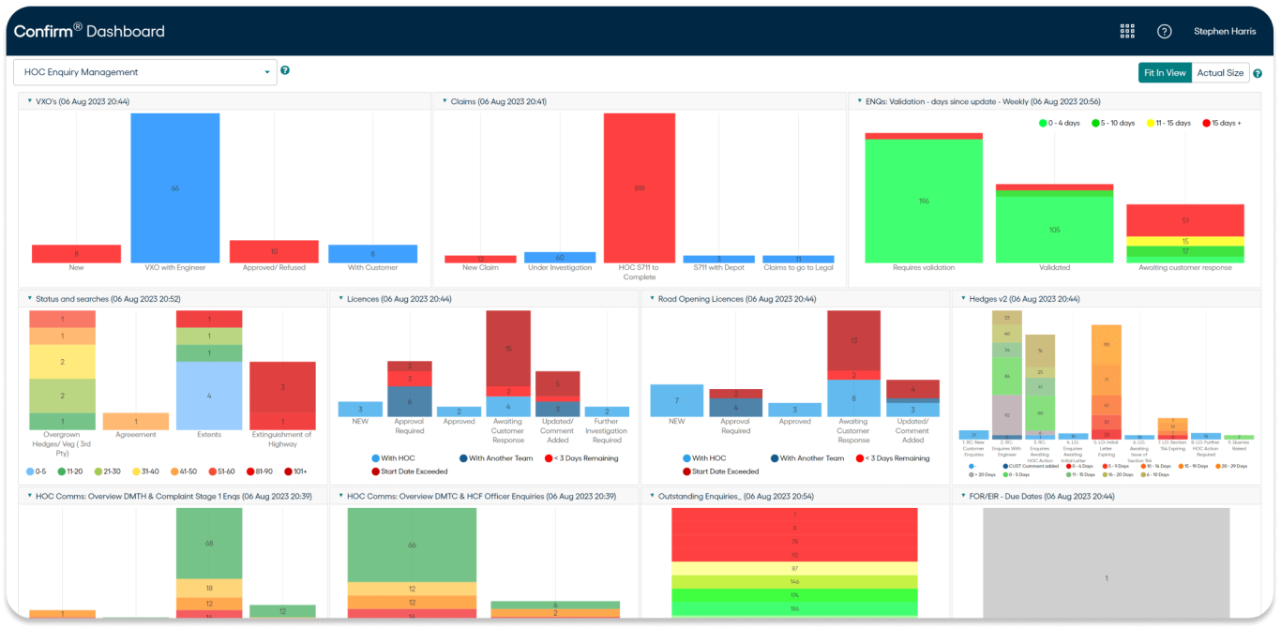This screenshot has width=1281, height=628.
Task: Open the FOR/EIR - Due Dates panel menu
Action: coord(963,496)
